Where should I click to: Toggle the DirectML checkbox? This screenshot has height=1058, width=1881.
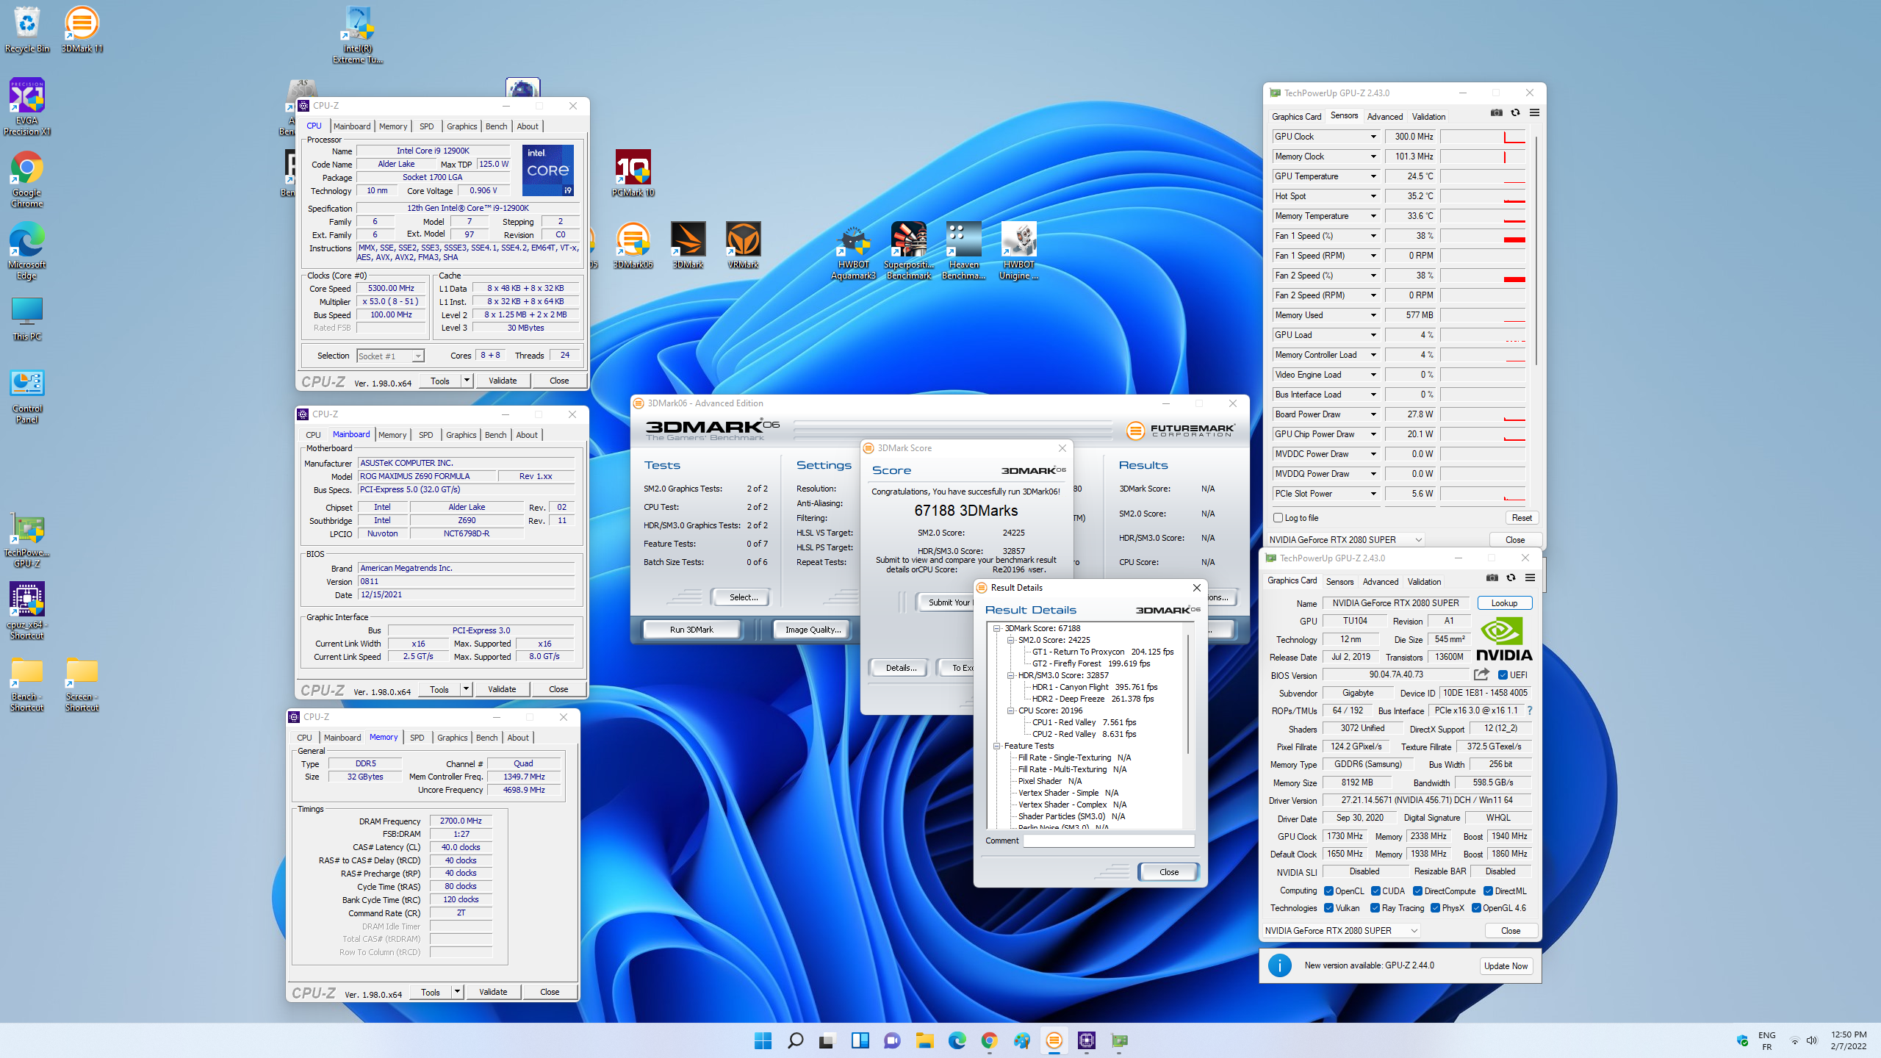(x=1488, y=890)
